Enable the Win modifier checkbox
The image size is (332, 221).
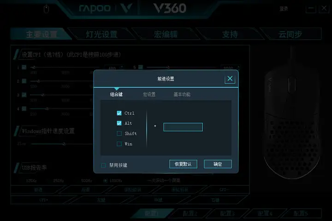119,144
